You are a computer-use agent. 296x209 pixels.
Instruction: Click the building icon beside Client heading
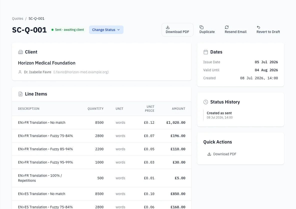(x=20, y=52)
